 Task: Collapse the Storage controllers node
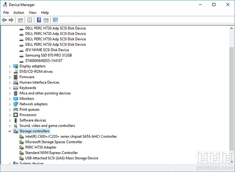[10, 131]
